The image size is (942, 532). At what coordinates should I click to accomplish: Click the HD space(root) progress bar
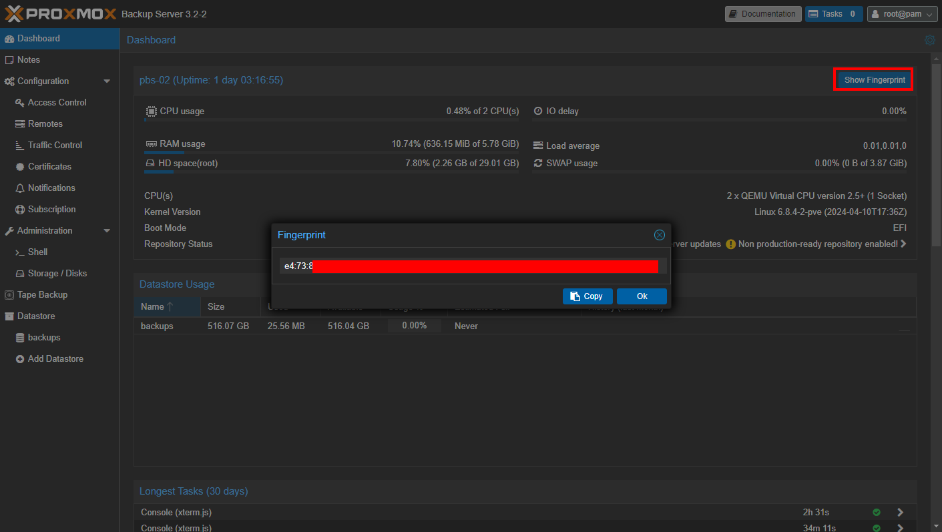click(332, 172)
